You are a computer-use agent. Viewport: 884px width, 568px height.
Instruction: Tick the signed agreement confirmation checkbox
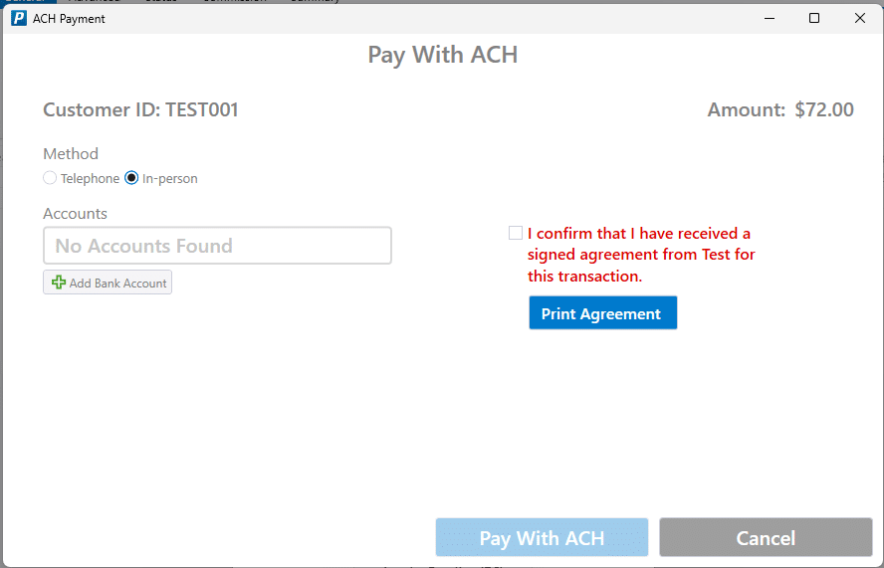[516, 233]
